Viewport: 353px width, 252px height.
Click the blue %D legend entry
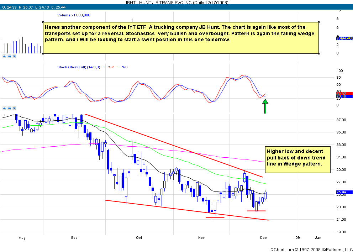coord(123,67)
